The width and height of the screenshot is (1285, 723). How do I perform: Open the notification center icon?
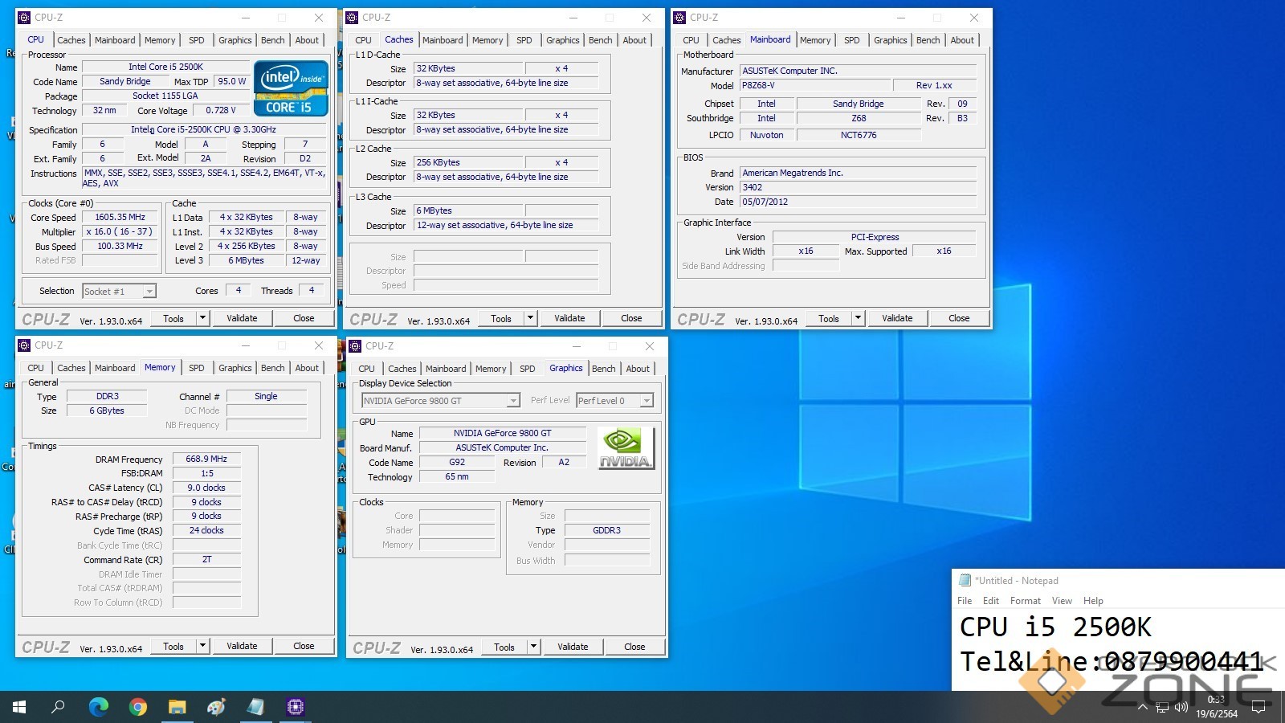tap(1258, 708)
